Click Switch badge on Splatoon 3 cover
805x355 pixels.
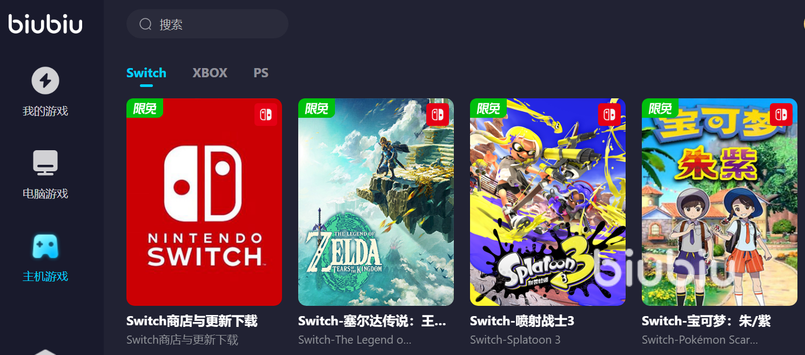point(609,115)
